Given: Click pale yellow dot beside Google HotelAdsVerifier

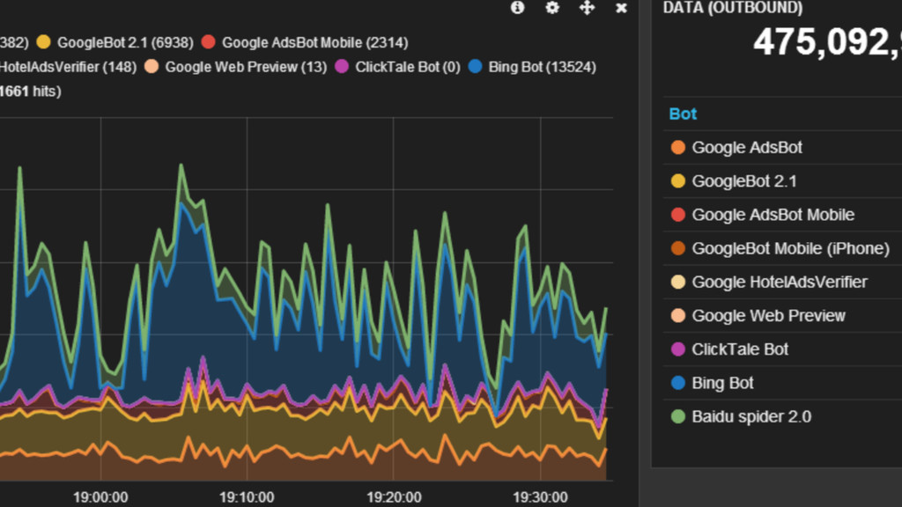Looking at the screenshot, I should click(x=678, y=283).
